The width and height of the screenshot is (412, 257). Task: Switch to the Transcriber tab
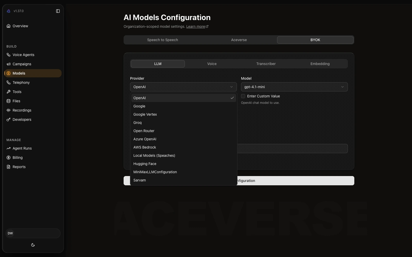point(266,64)
